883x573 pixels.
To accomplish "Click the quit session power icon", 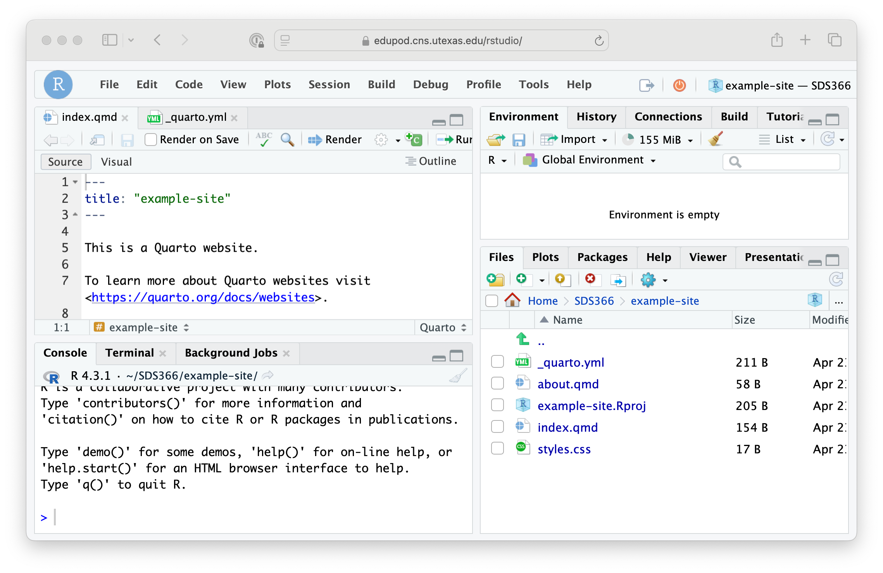I will coord(679,85).
